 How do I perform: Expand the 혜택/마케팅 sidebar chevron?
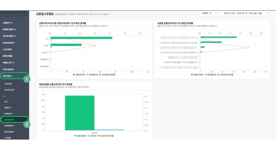coord(26,56)
